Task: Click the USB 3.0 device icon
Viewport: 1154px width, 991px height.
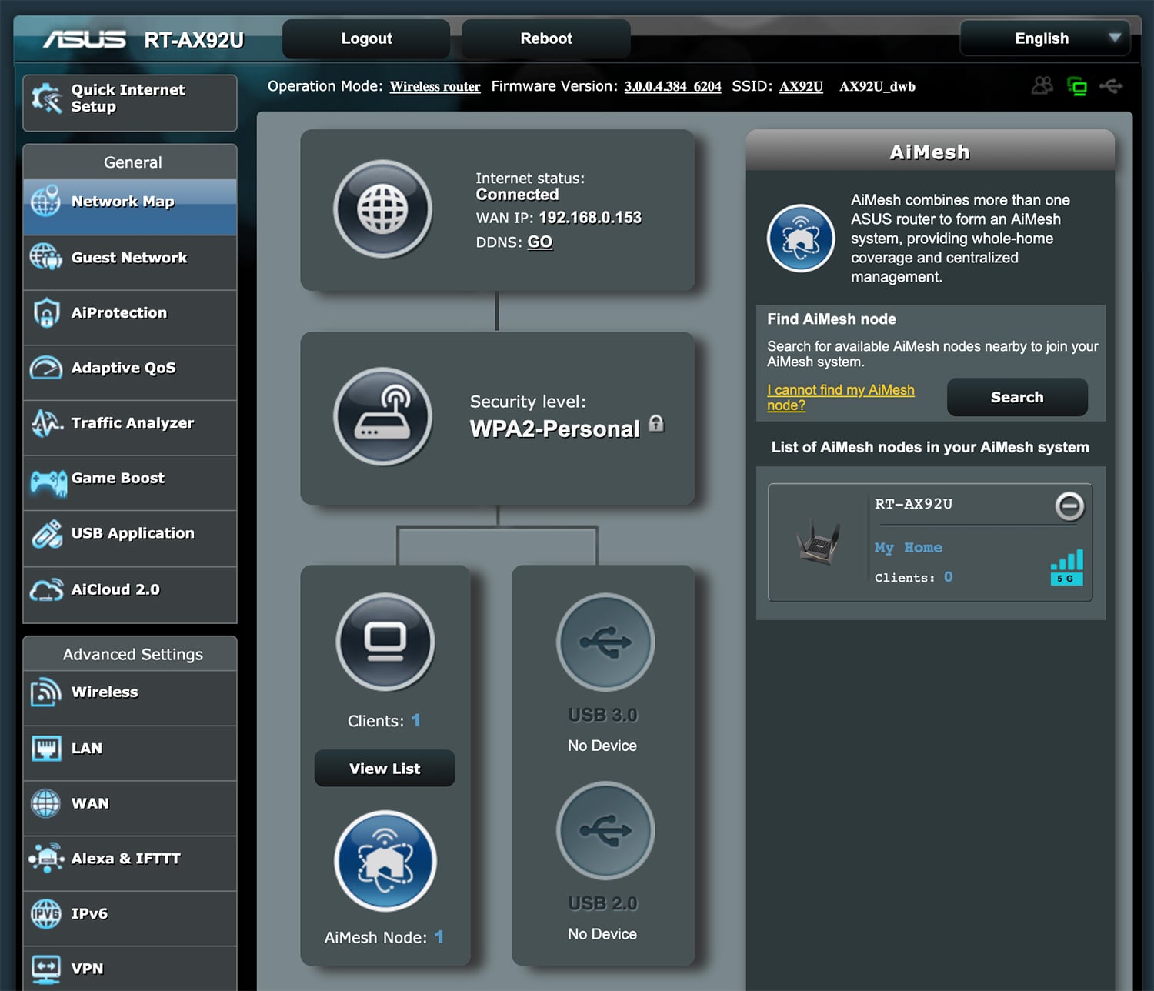Action: pos(605,642)
